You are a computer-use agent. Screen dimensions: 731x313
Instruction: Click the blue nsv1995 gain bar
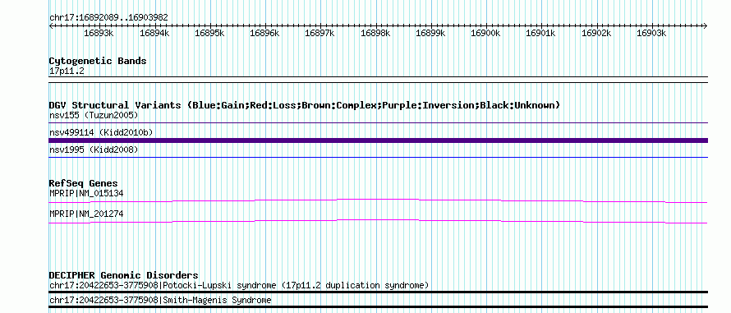[x=378, y=158]
